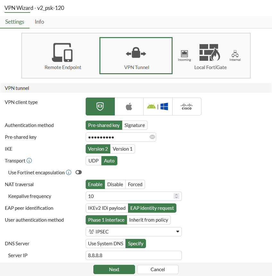Select Android and Windows client type

point(158,106)
